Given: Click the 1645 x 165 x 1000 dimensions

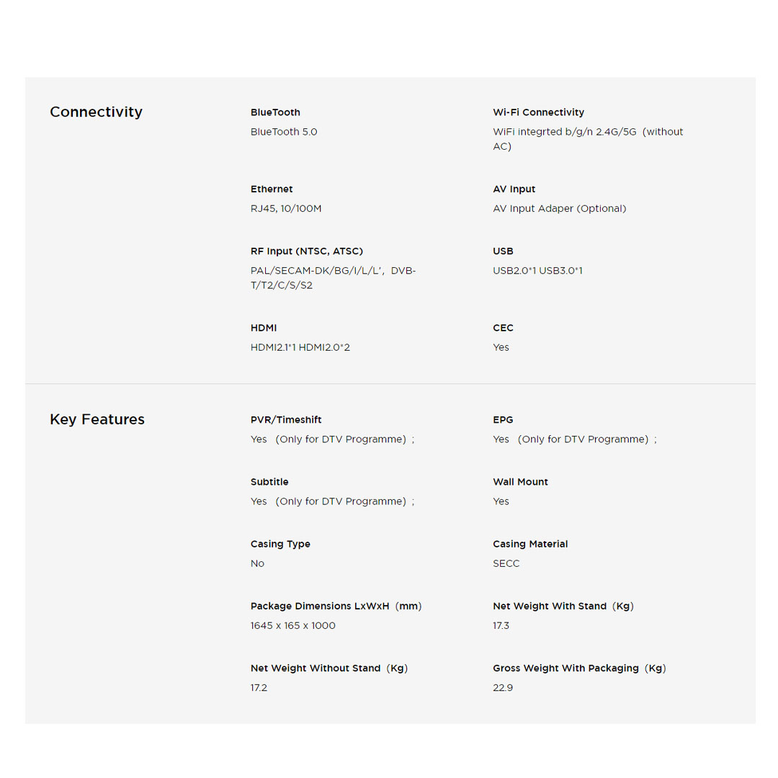Looking at the screenshot, I should tap(293, 625).
